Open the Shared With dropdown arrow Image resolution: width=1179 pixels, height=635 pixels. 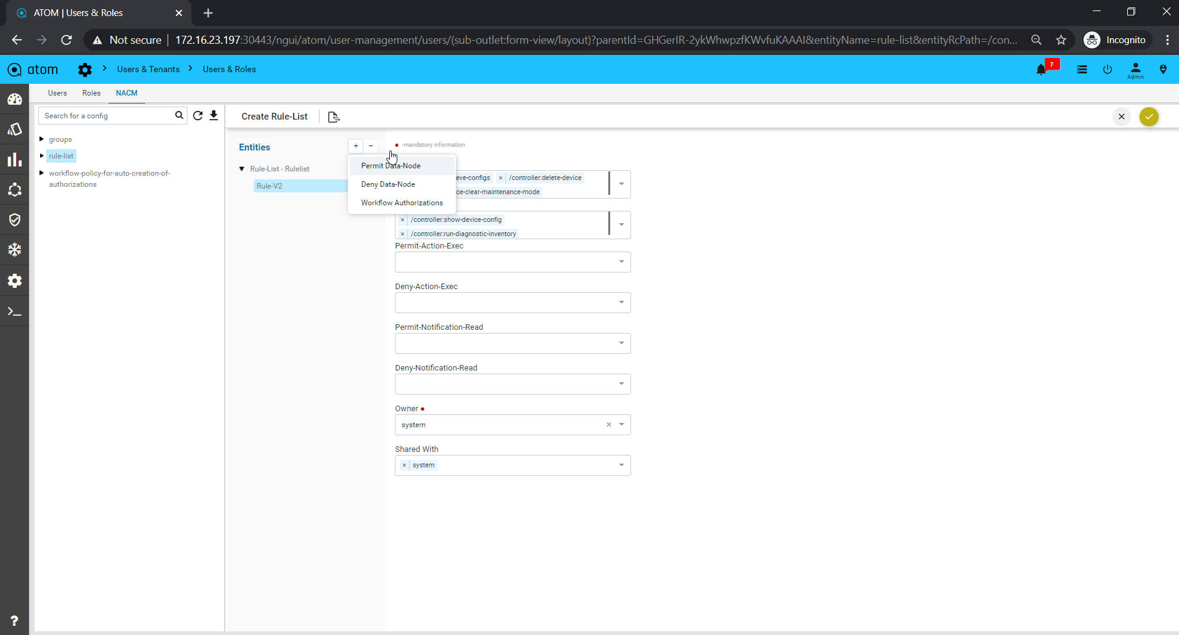621,465
